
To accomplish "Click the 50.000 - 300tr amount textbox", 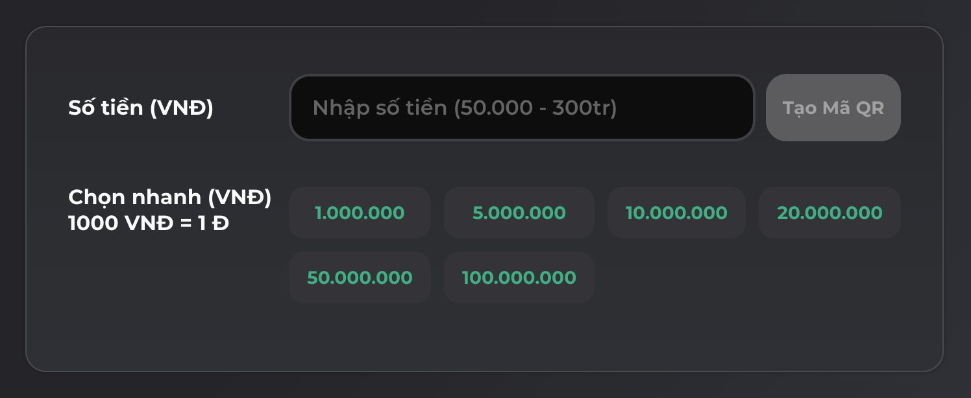I will click(x=522, y=108).
